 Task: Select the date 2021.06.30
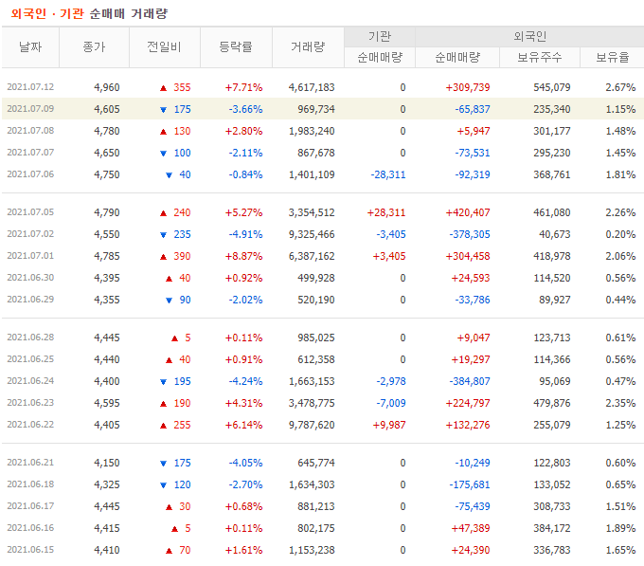click(30, 278)
